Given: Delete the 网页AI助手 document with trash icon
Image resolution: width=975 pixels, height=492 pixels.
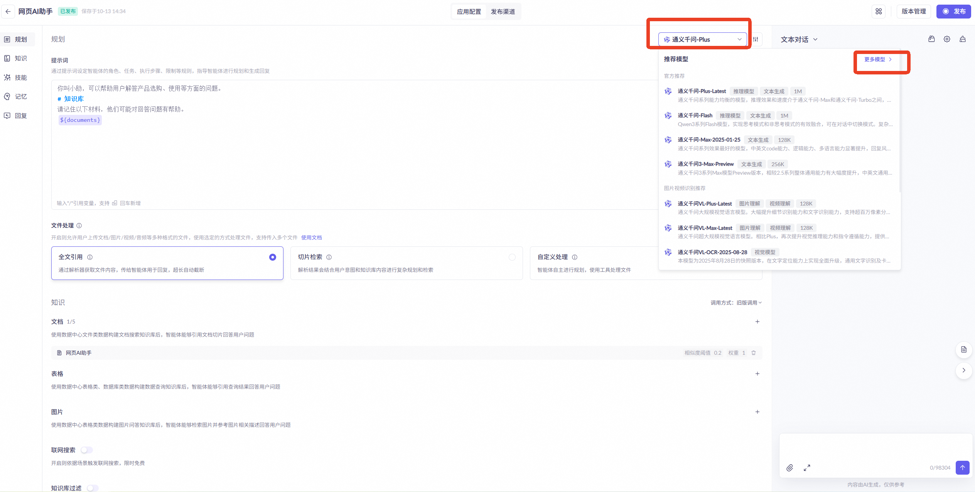Looking at the screenshot, I should 754,353.
